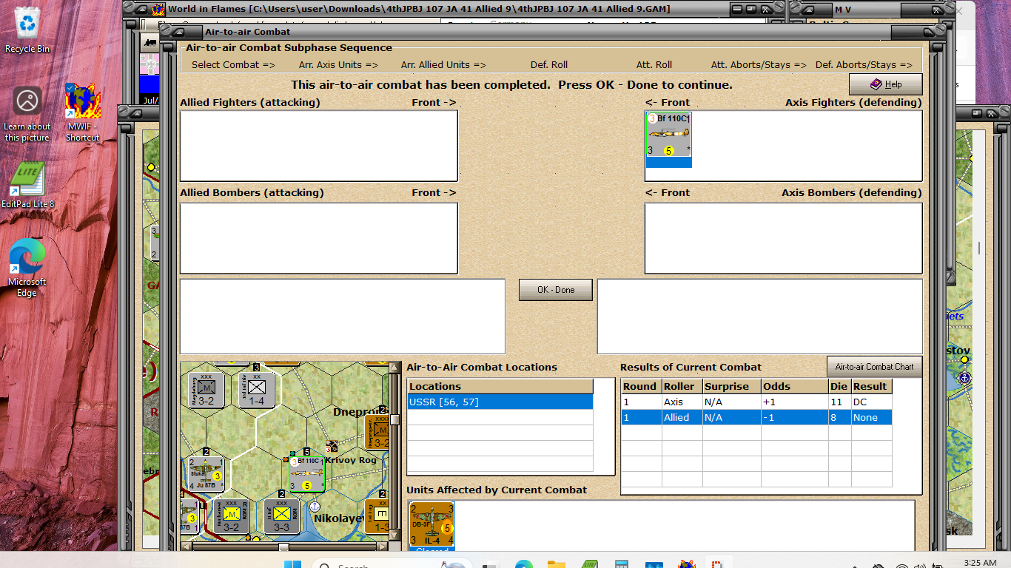
Task: Click OK - Done to continue
Action: [x=556, y=290]
